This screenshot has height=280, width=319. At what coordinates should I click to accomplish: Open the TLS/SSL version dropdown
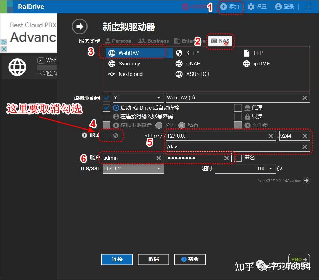[x=133, y=168]
